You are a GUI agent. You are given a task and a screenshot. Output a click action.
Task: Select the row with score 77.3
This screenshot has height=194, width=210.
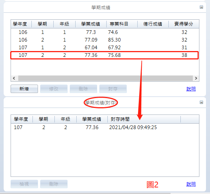click(105, 32)
